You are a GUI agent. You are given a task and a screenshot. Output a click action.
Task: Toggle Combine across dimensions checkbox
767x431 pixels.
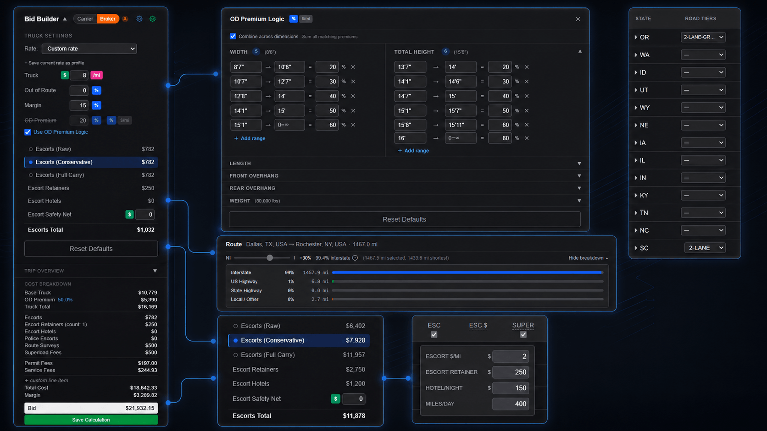pyautogui.click(x=233, y=36)
